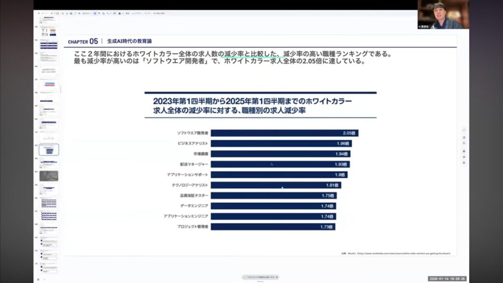This screenshot has height=283, width=503.
Task: Select the dark slide thumbnail in filmstrip
Action: [49, 176]
